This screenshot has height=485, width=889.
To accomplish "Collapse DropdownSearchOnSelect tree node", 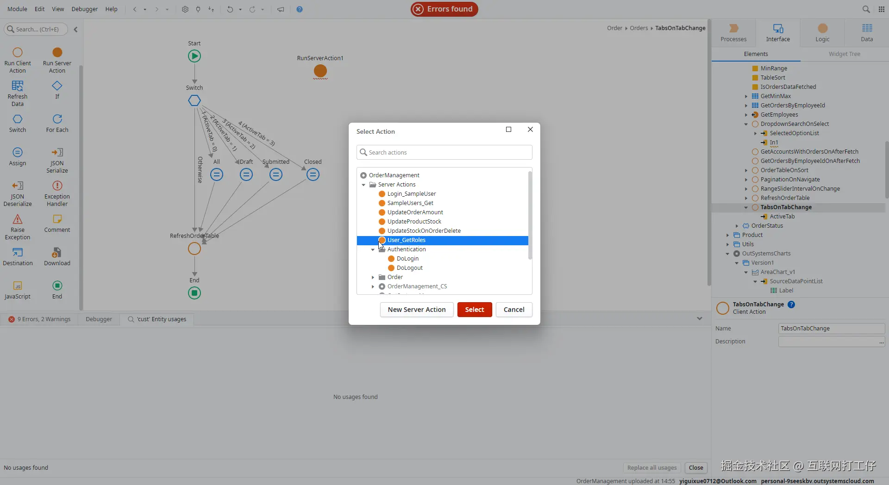I will click(x=746, y=124).
